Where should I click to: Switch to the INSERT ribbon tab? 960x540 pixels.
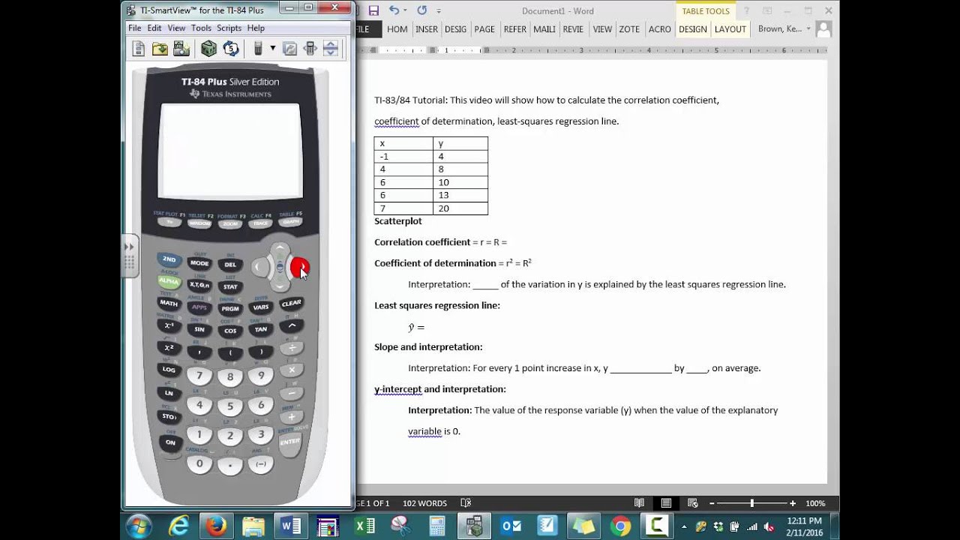click(427, 29)
